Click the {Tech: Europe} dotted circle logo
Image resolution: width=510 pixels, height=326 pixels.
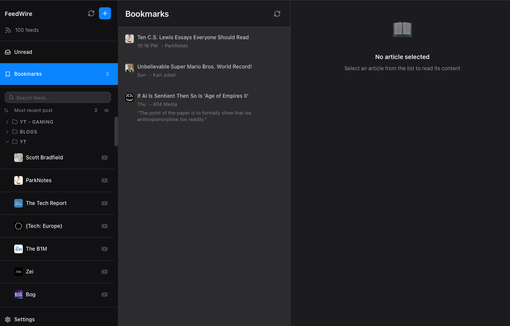pos(19,226)
